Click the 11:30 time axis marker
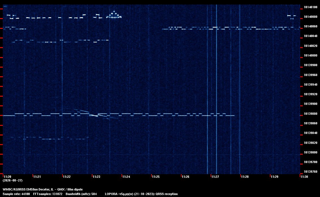 click(304, 177)
